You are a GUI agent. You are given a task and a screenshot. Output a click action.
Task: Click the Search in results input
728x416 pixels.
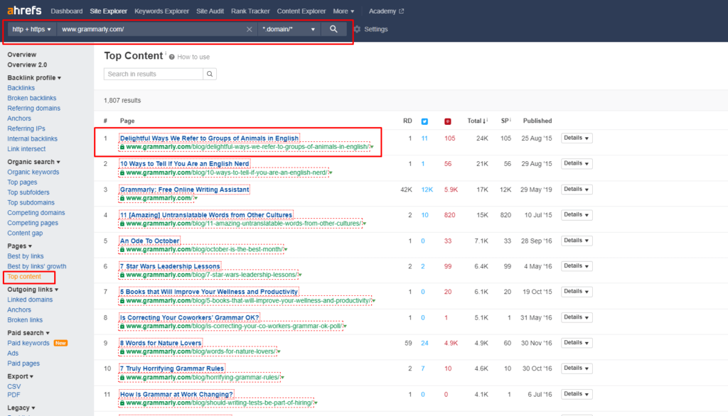click(x=154, y=74)
